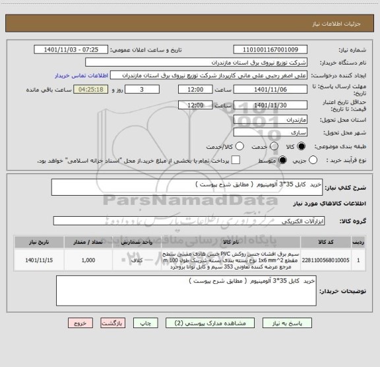Click the product name description cell
The width and height of the screenshot is (380, 367).
(231, 260)
